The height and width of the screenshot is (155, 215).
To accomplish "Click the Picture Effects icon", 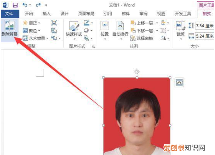I will coord(86,30).
